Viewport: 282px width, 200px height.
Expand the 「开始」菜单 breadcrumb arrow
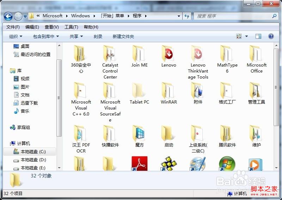128,16
